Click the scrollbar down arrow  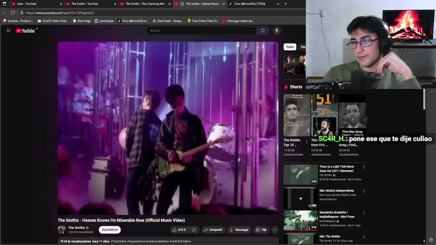(424, 241)
